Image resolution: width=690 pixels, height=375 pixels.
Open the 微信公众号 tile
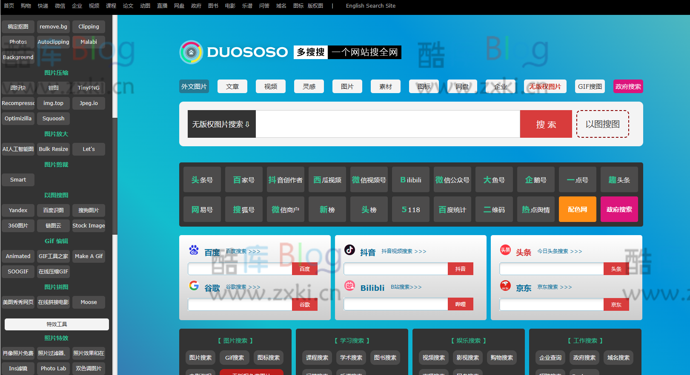(x=452, y=180)
